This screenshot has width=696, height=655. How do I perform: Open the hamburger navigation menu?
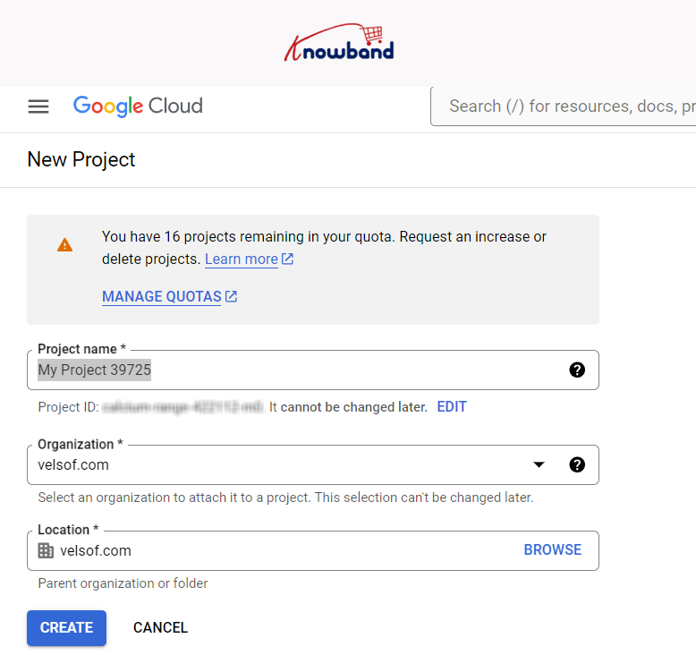coord(38,106)
